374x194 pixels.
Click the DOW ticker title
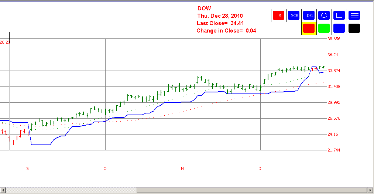204,8
